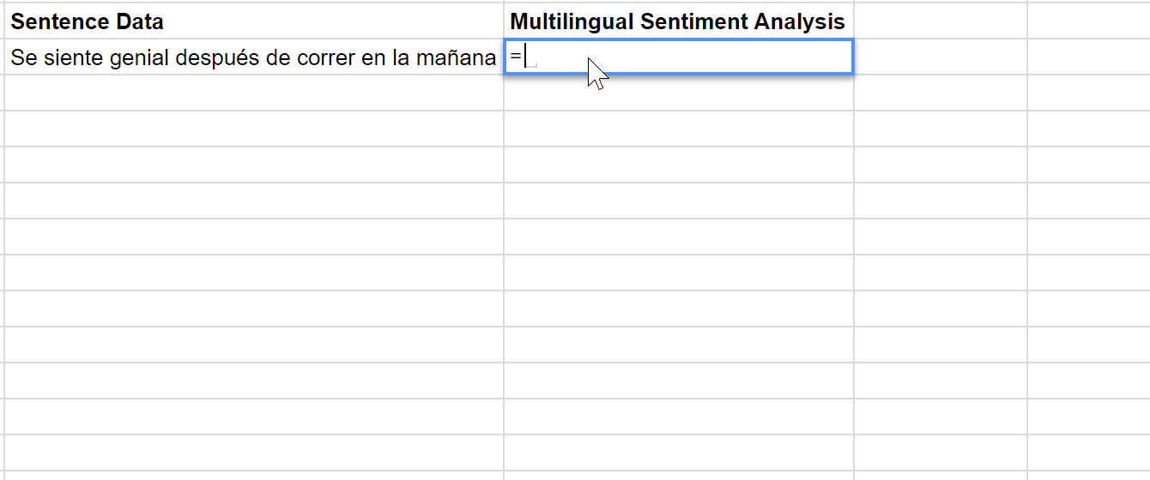Click the third empty cell below the formula cell
The width and height of the screenshot is (1150, 480).
click(x=678, y=165)
